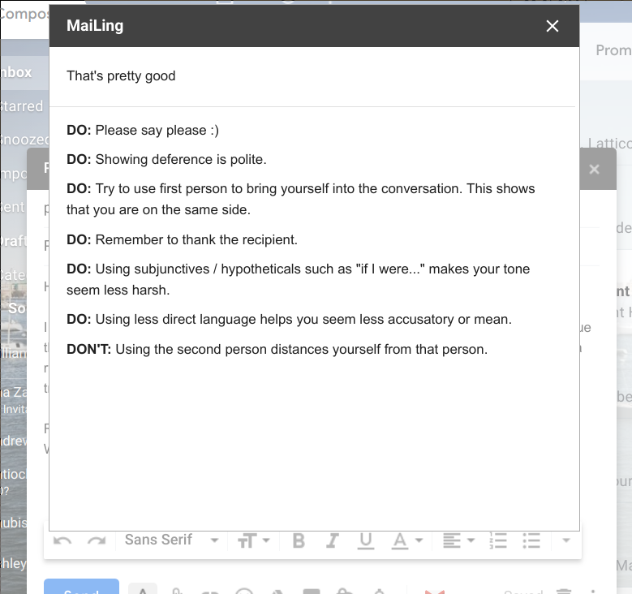Viewport: 632px width, 594px height.
Task: Close the MaiLing dialog
Action: point(552,26)
